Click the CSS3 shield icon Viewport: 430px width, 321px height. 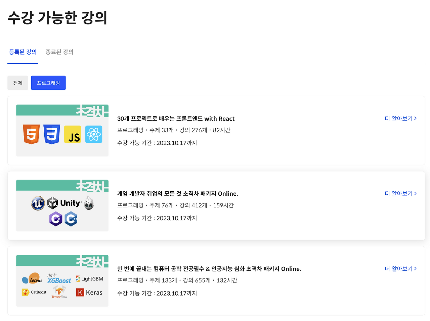click(51, 134)
